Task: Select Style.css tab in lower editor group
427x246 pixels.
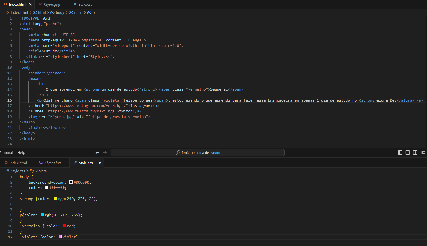Action: coord(86,163)
